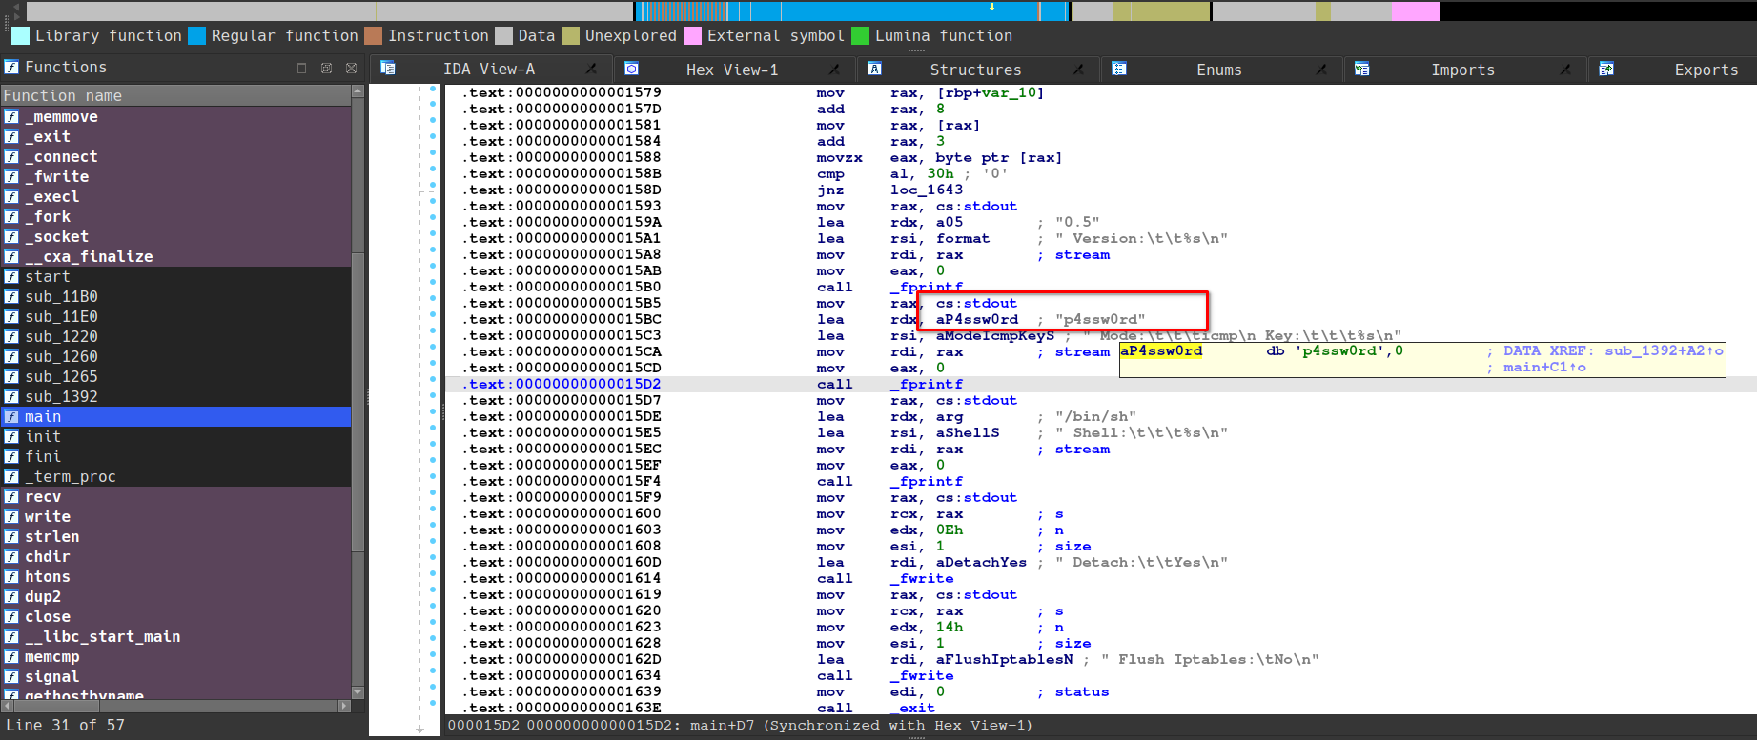Select the start function
The image size is (1757, 740).
click(175, 276)
